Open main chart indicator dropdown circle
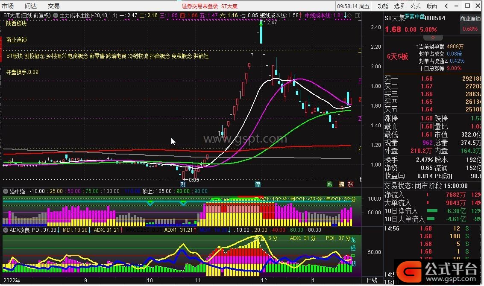The width and height of the screenshot is (484, 286). pyautogui.click(x=56, y=15)
